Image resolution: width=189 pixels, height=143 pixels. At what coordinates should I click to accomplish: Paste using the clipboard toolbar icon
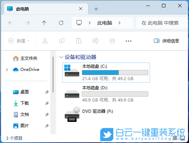(79, 41)
